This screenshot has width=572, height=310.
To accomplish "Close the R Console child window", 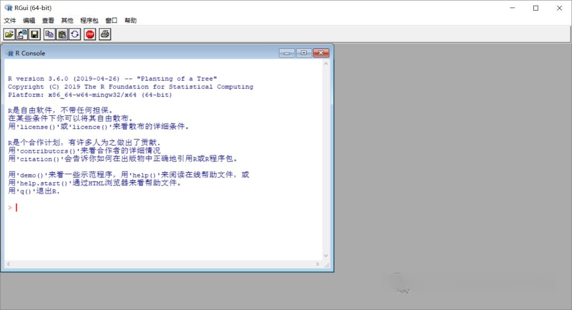I will tap(321, 53).
